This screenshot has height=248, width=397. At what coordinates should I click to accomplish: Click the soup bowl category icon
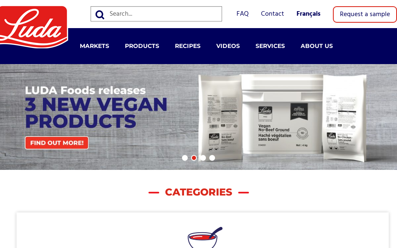[x=205, y=237]
